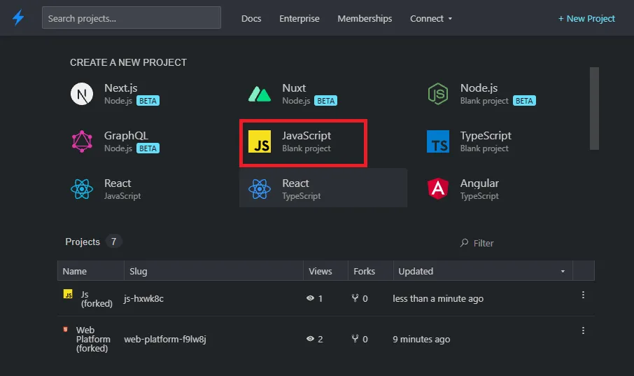The width and height of the screenshot is (634, 376).
Task: Click the fork icon in web-platform-f9lw8j row
Action: point(355,338)
